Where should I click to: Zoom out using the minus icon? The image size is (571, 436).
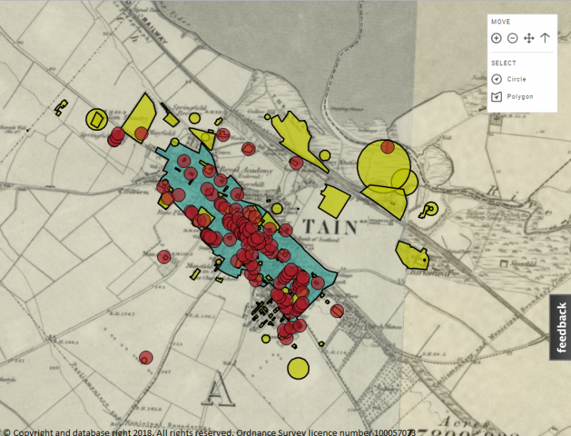tap(512, 38)
